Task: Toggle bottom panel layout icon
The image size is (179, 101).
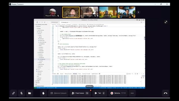Action: point(139,20)
